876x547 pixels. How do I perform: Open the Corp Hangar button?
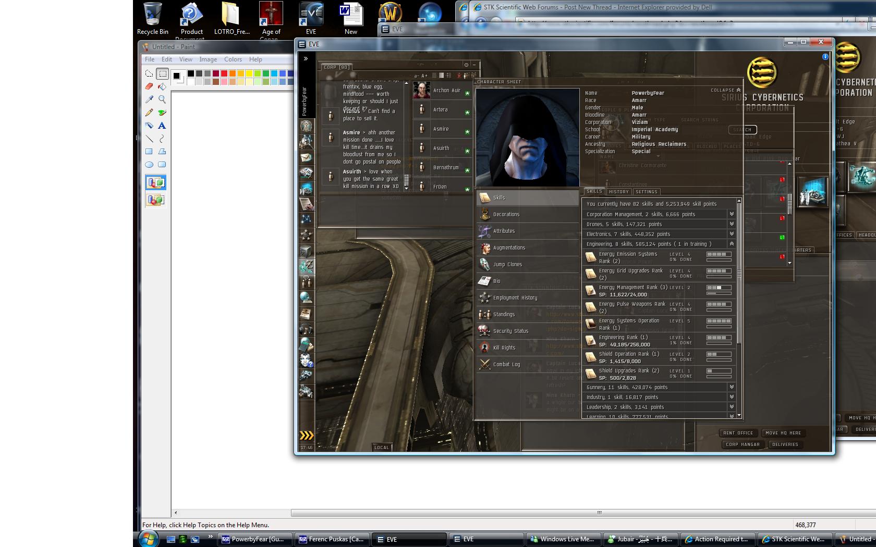click(x=743, y=444)
